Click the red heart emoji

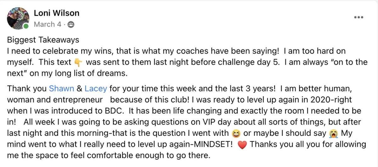click(242, 145)
